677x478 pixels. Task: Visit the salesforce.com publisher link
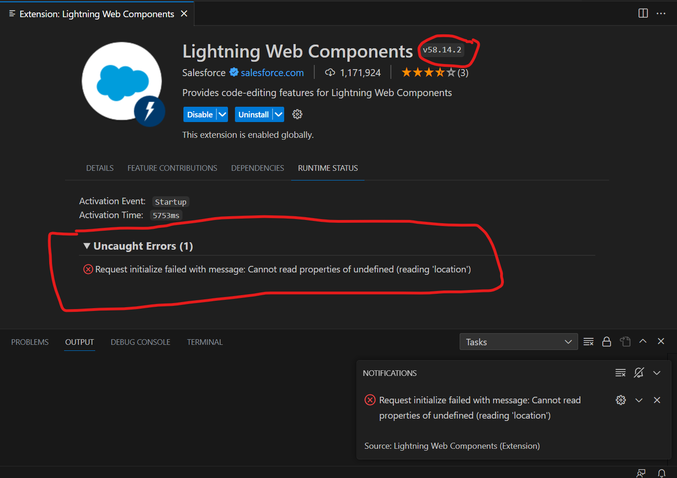click(272, 72)
